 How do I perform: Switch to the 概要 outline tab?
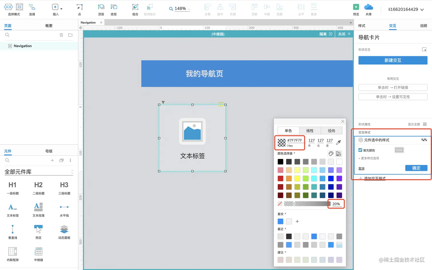(49, 26)
